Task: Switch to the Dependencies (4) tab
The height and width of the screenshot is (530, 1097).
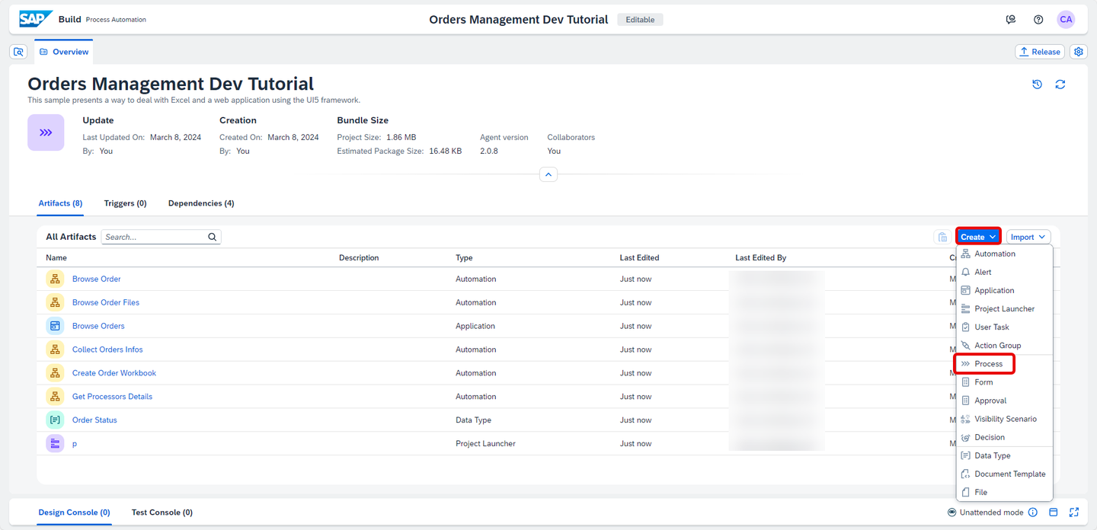Action: coord(201,203)
